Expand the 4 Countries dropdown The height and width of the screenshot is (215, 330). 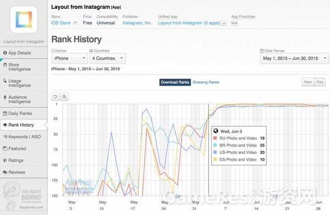click(108, 58)
